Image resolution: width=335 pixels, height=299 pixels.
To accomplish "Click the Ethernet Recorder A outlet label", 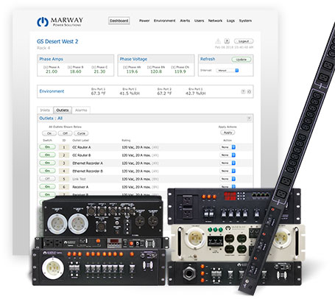I will (88, 163).
